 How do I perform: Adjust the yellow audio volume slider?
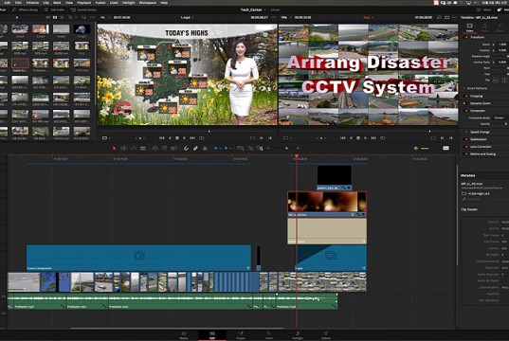[x=425, y=149]
